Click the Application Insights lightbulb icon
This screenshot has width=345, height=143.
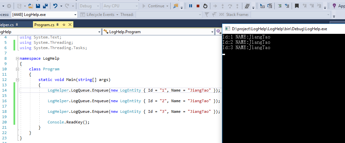tap(334, 6)
